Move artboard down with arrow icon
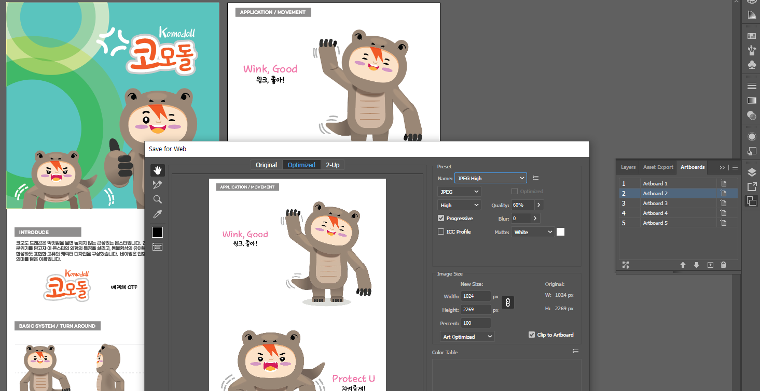 click(x=696, y=265)
